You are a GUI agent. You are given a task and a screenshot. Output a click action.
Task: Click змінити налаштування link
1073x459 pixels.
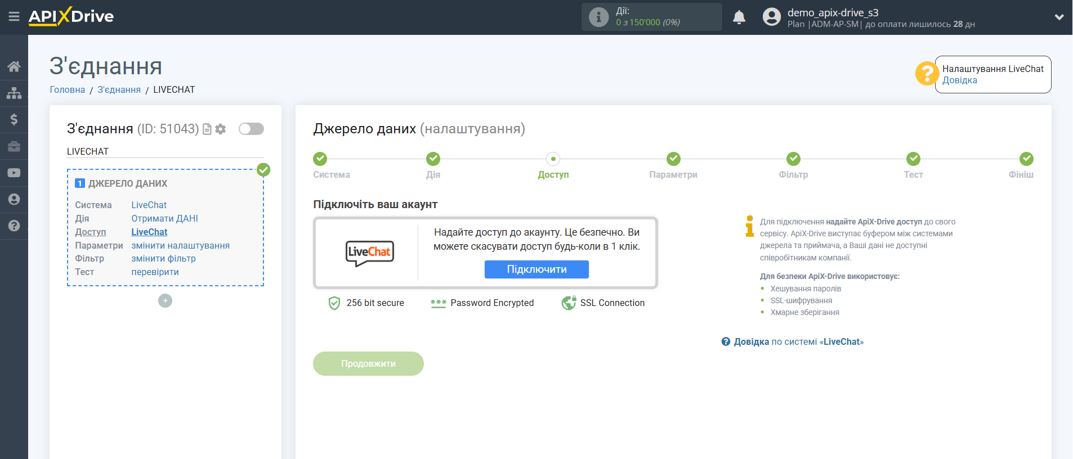pyautogui.click(x=180, y=245)
